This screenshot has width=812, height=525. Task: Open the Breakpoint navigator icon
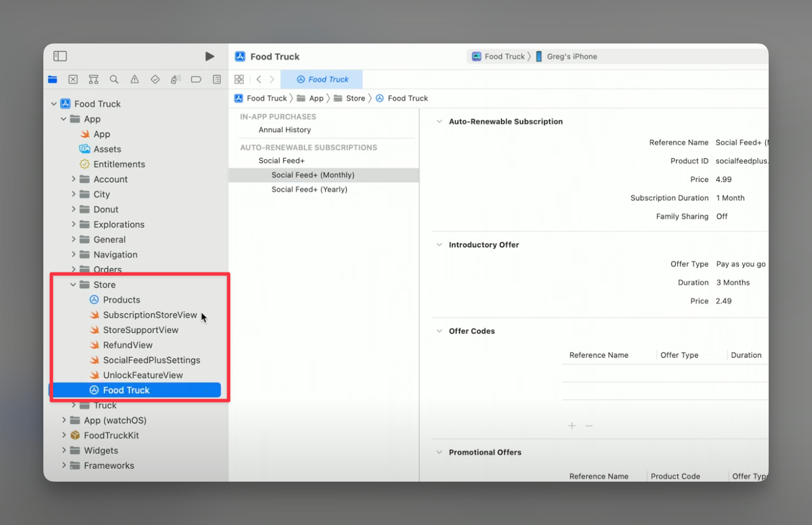pos(196,79)
